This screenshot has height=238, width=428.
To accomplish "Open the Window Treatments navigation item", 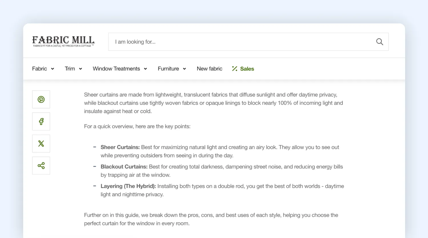I will coord(116,68).
